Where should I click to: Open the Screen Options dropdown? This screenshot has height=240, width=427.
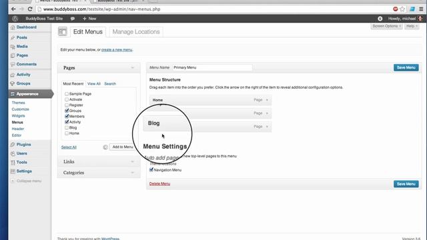[386, 26]
